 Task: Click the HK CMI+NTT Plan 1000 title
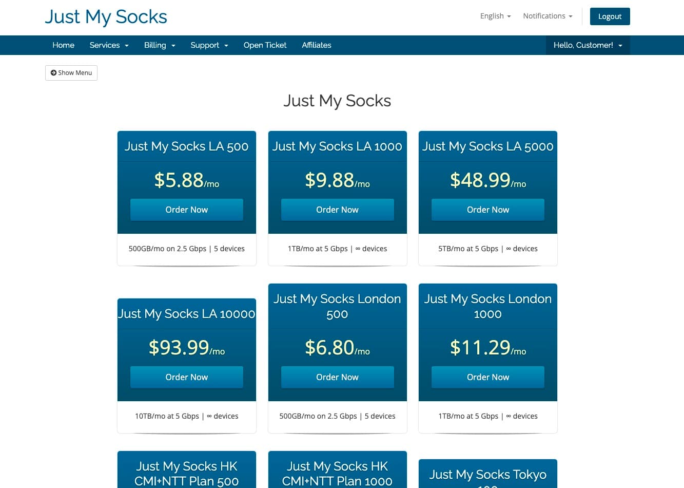click(x=338, y=474)
